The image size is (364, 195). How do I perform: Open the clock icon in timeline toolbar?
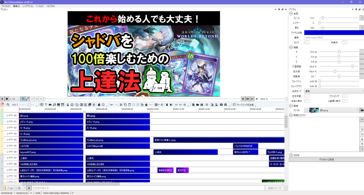tap(103, 105)
